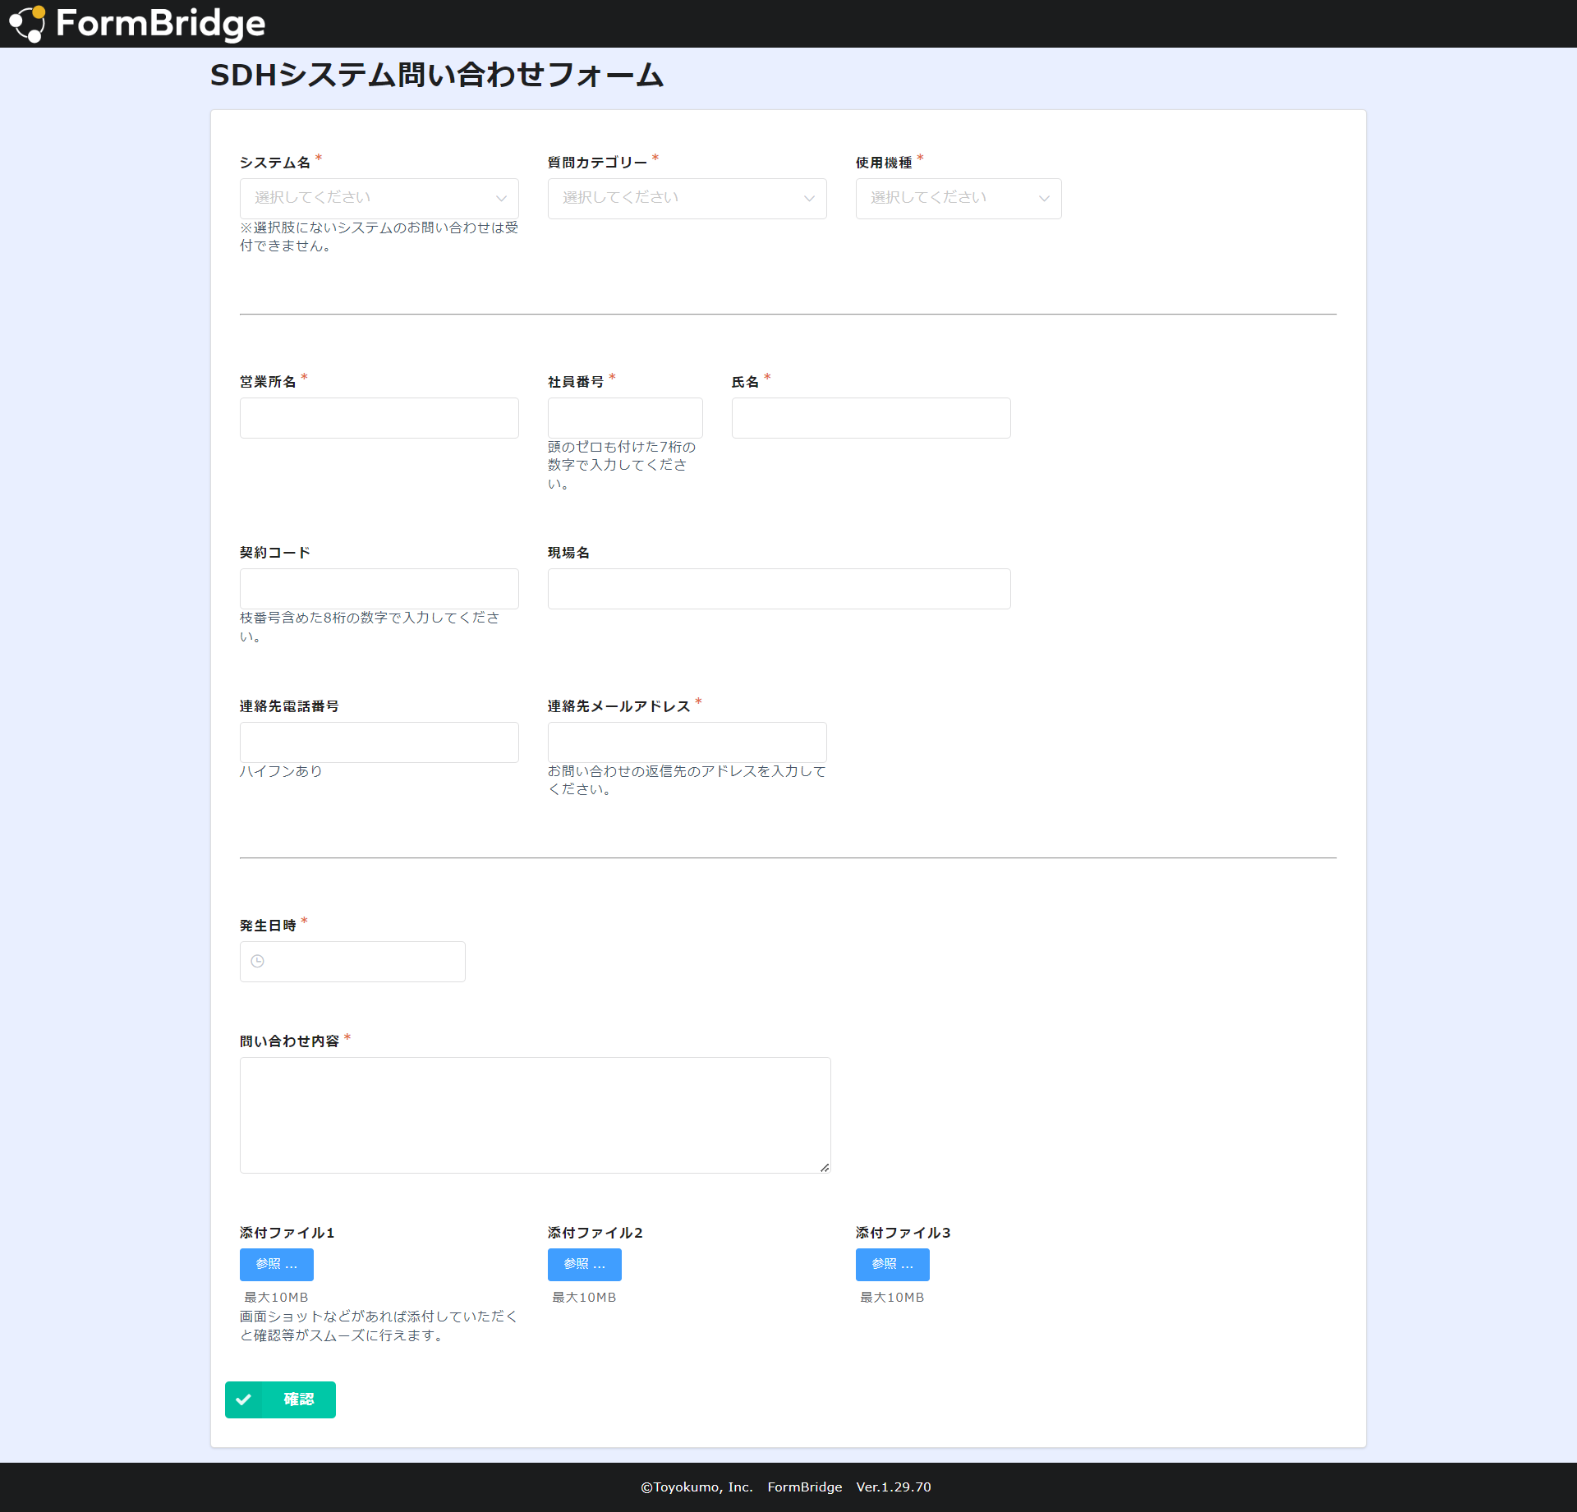
Task: Click the checkmark icon on 確認 button
Action: (243, 1399)
